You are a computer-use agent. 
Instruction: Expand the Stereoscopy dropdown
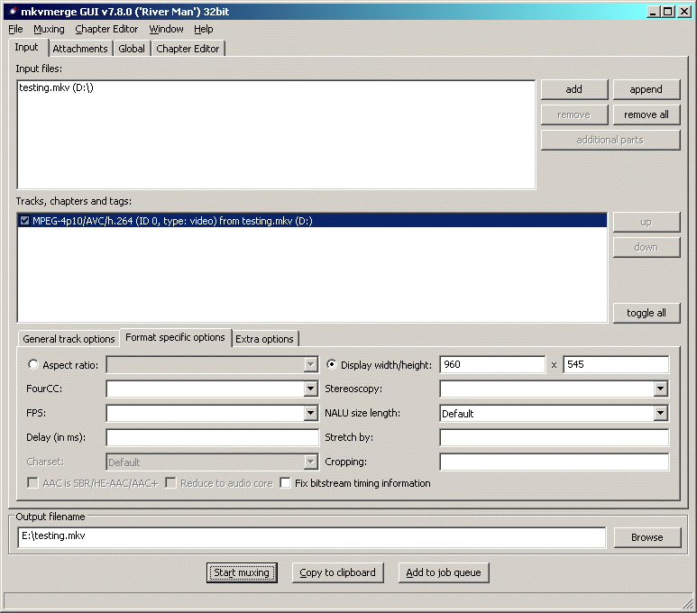point(661,389)
